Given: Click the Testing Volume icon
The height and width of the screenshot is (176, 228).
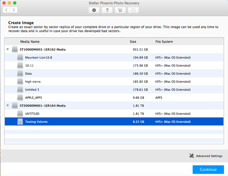Looking at the screenshot, I should click(x=20, y=122).
